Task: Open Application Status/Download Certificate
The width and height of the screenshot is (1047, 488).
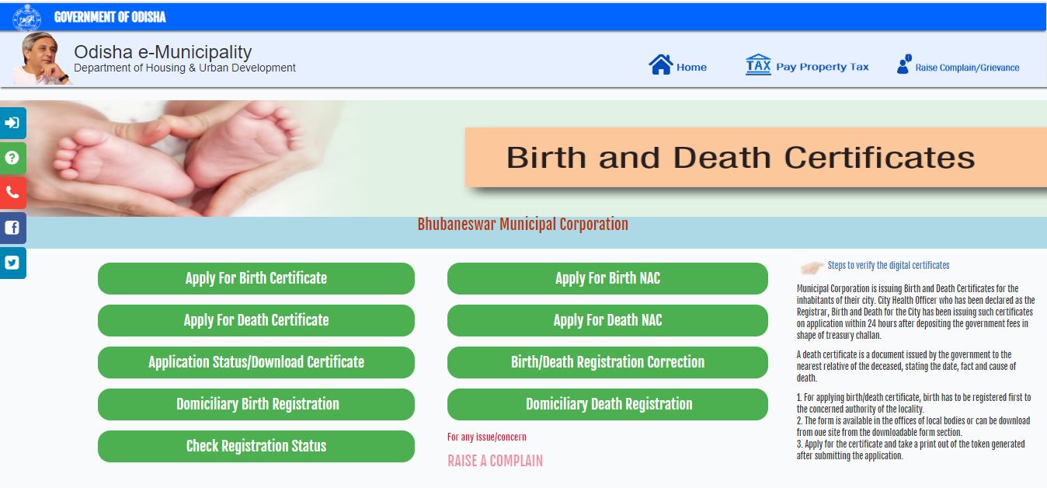Action: pyautogui.click(x=256, y=362)
